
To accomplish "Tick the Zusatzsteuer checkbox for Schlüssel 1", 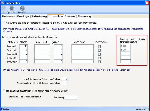I will coord(99,47).
